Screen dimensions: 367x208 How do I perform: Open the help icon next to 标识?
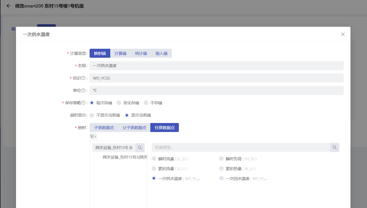pos(83,78)
